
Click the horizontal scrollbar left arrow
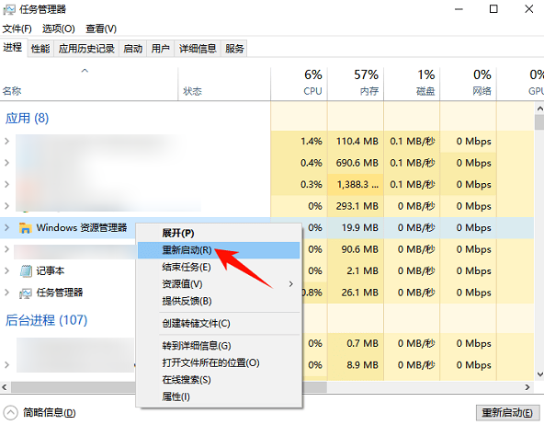(x=5, y=386)
